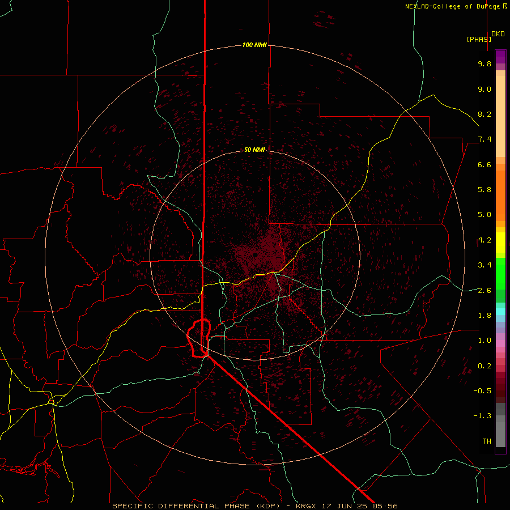Click the 50 NMI range ring label
The image size is (510, 510).
[x=254, y=150]
